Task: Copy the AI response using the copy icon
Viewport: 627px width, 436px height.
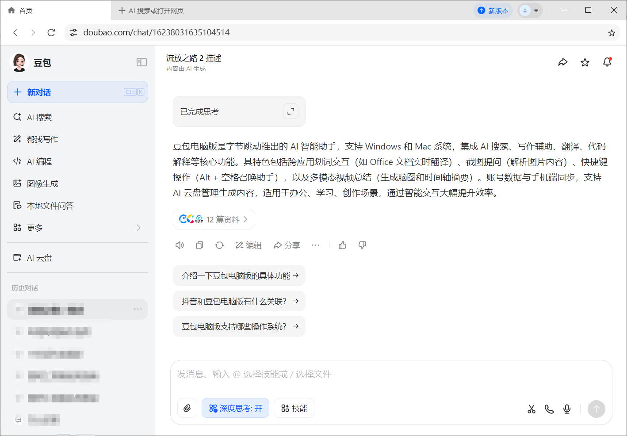Action: [199, 245]
